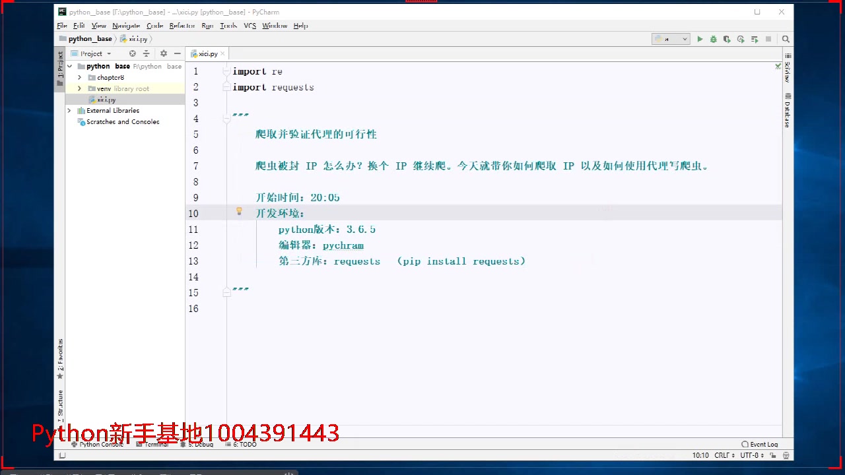Run with coverage icon in toolbar
The image size is (845, 475).
point(727,40)
